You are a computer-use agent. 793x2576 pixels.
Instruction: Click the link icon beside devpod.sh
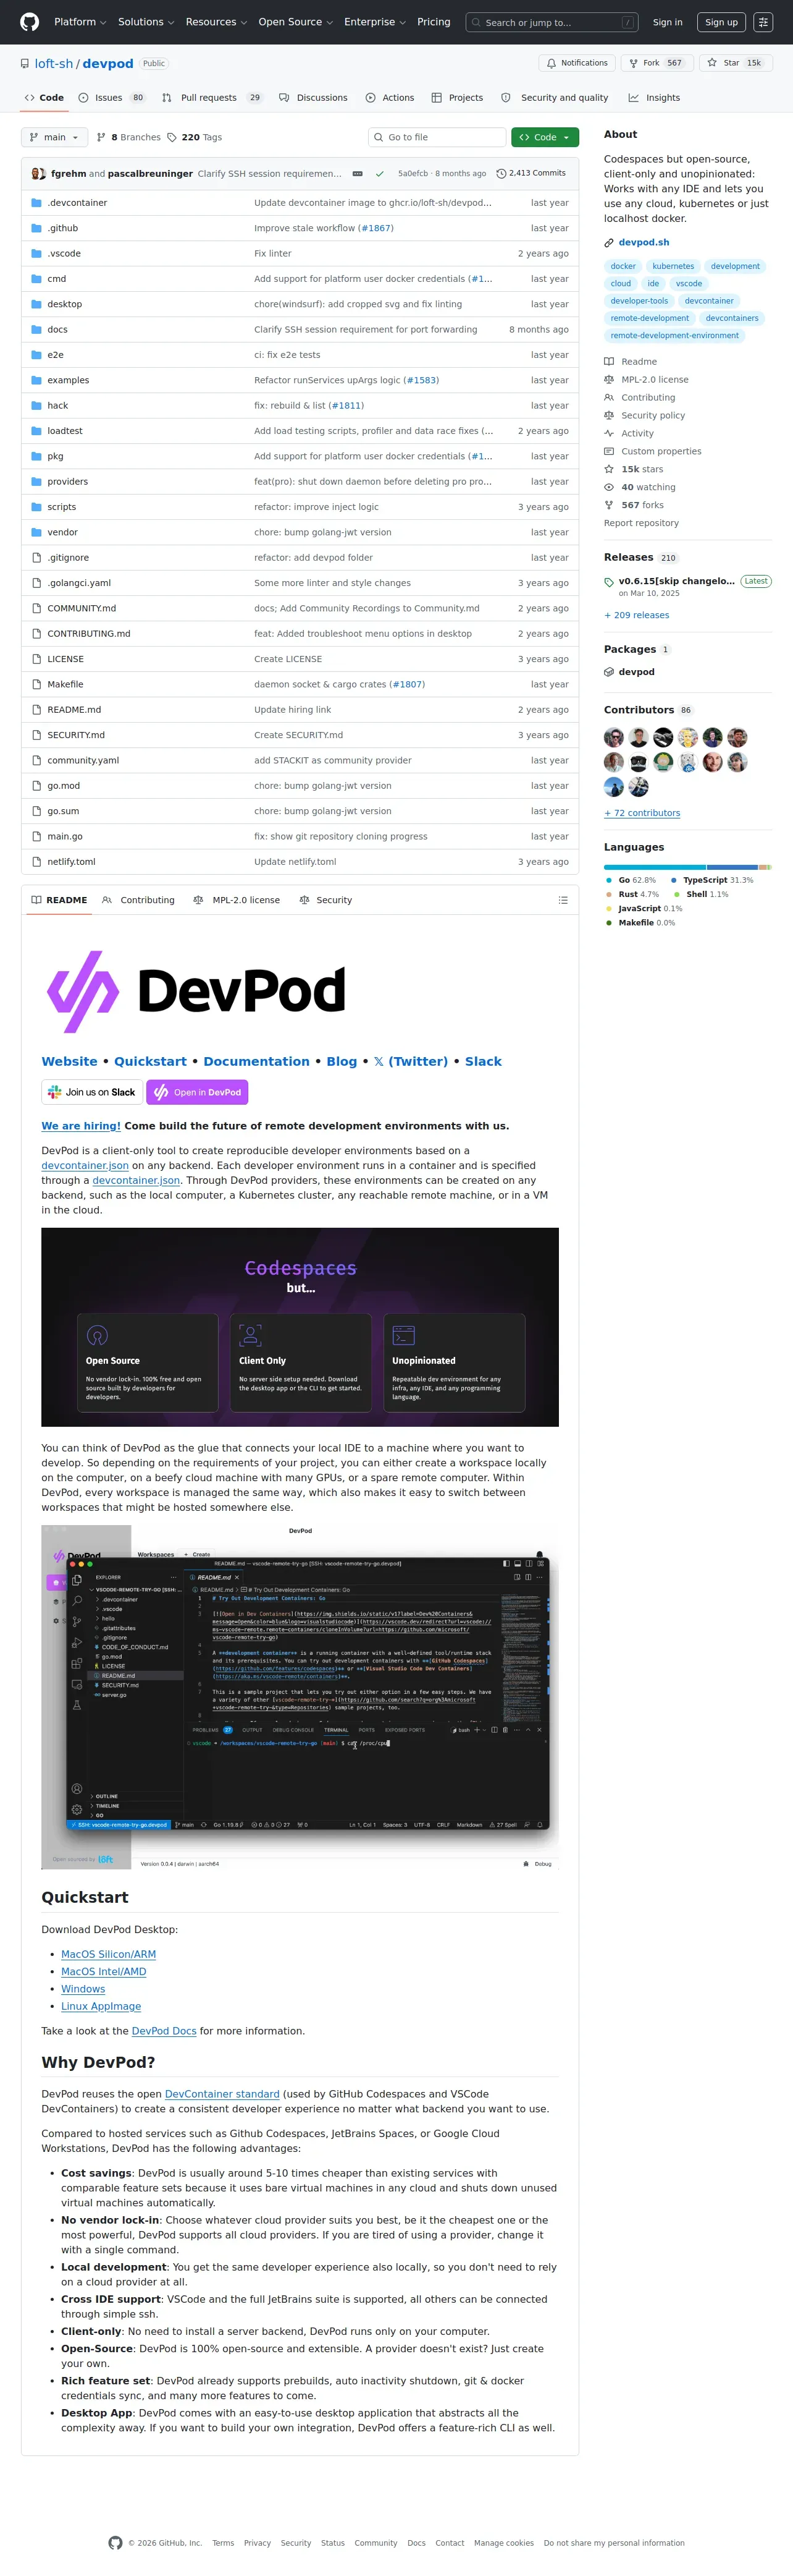609,242
